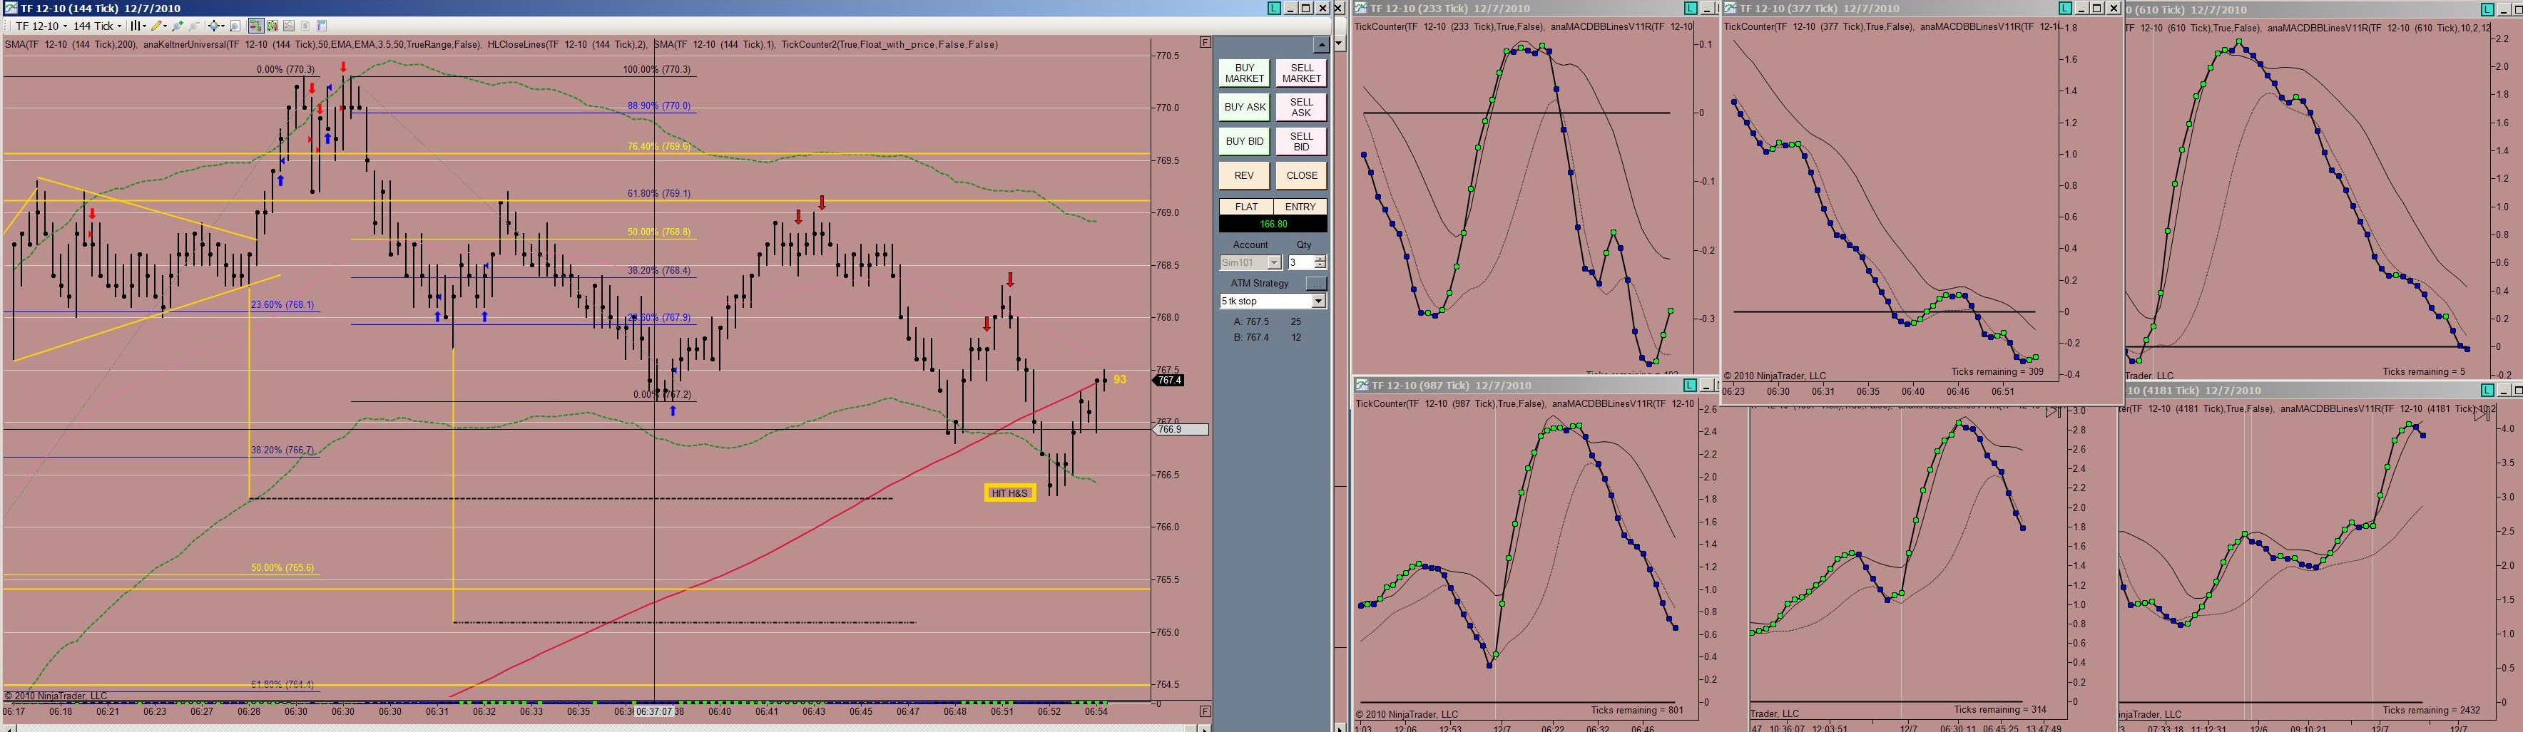This screenshot has width=2523, height=732.
Task: Click the grayed disconnect plug icon
Action: tap(194, 26)
